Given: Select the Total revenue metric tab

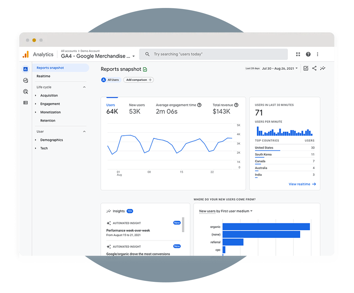Looking at the screenshot, I should click(x=225, y=109).
